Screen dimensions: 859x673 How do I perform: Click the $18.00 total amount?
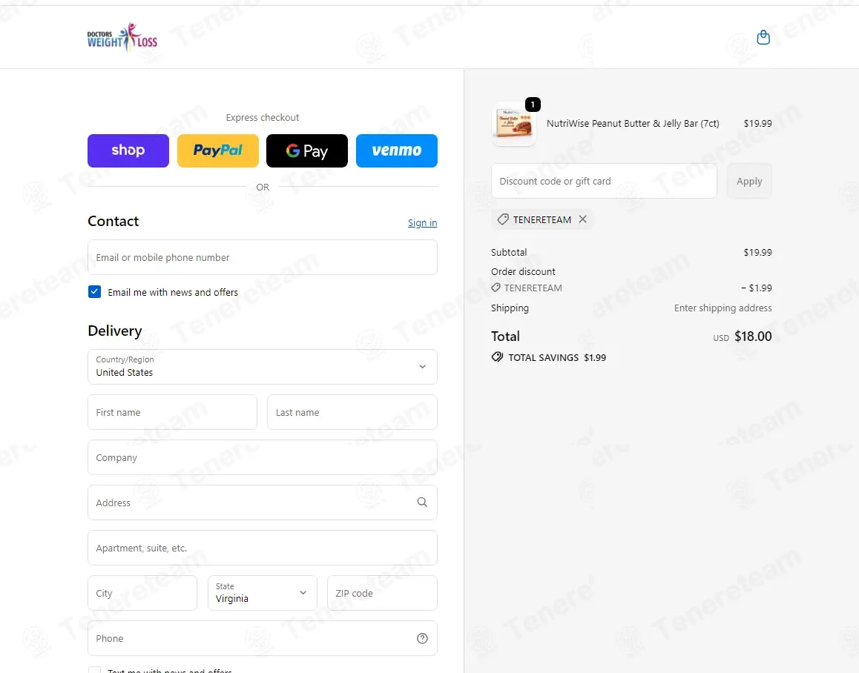click(x=753, y=336)
